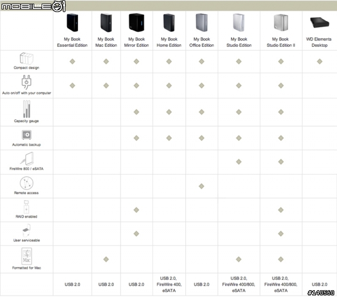Click Remote access diamond for Office Edition
The image size is (337, 297).
[202, 186]
